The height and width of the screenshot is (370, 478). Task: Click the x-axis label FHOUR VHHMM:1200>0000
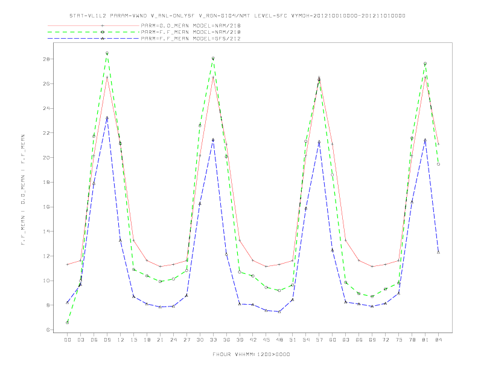click(251, 354)
